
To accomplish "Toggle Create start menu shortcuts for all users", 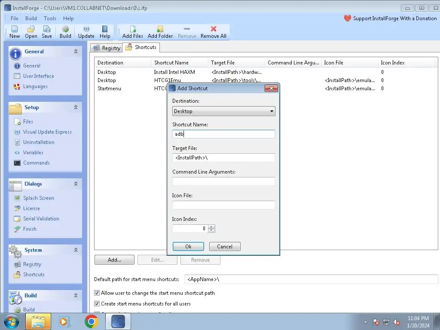I will point(97,304).
